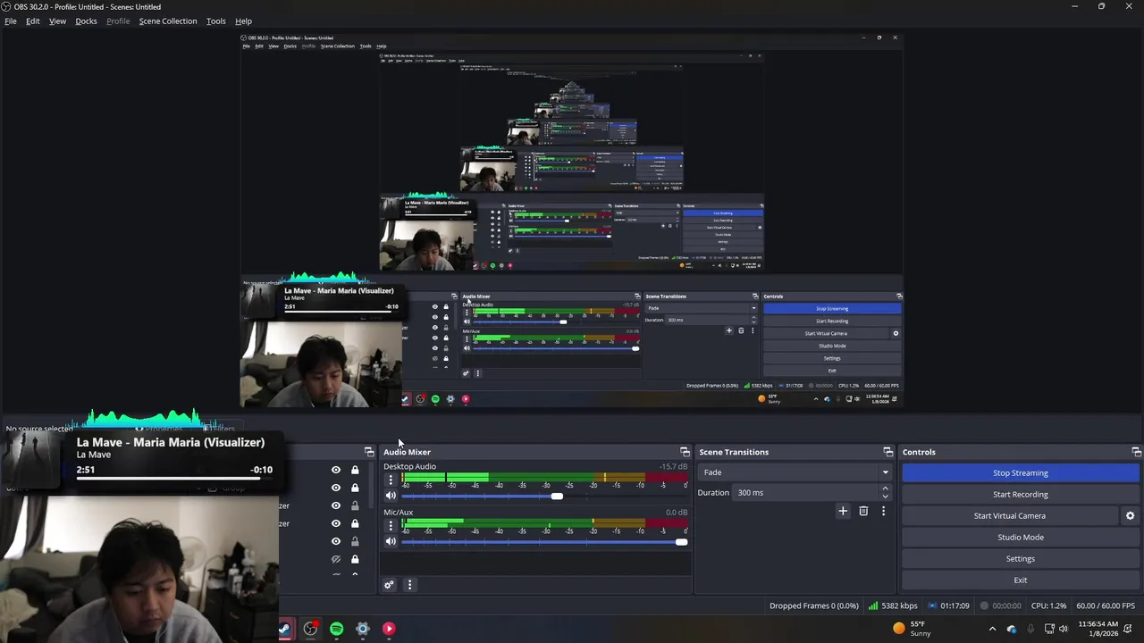
Task: Open OneDrive cloud tray icon
Action: pos(1012,629)
